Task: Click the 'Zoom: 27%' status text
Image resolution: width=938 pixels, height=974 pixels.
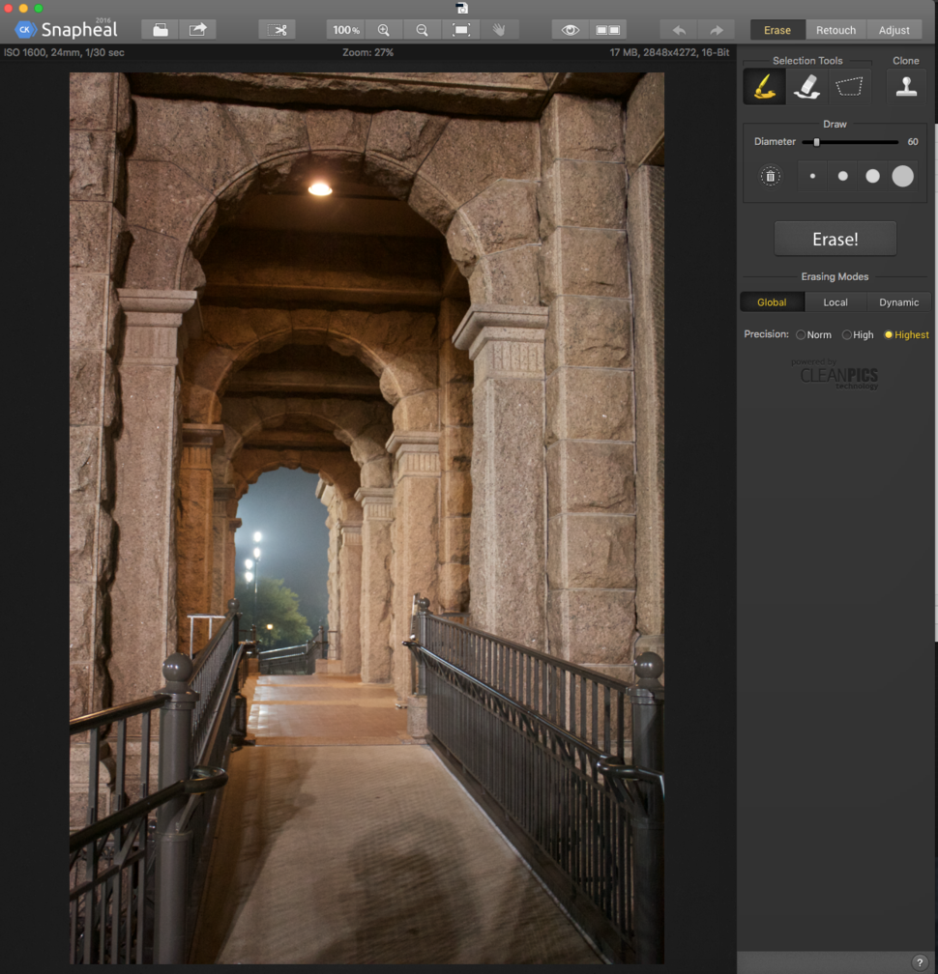Action: coord(368,53)
